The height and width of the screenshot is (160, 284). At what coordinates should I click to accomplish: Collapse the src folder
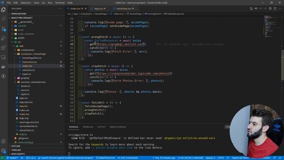pyautogui.click(x=36, y=42)
